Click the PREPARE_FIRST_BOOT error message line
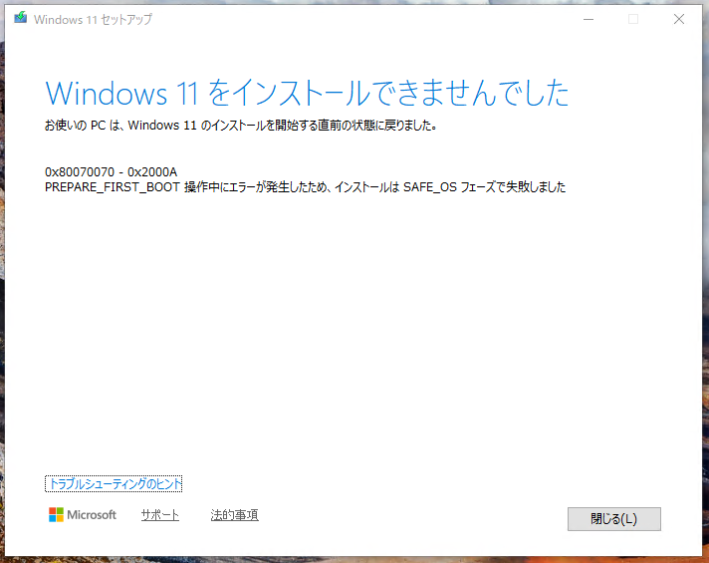 coord(306,187)
